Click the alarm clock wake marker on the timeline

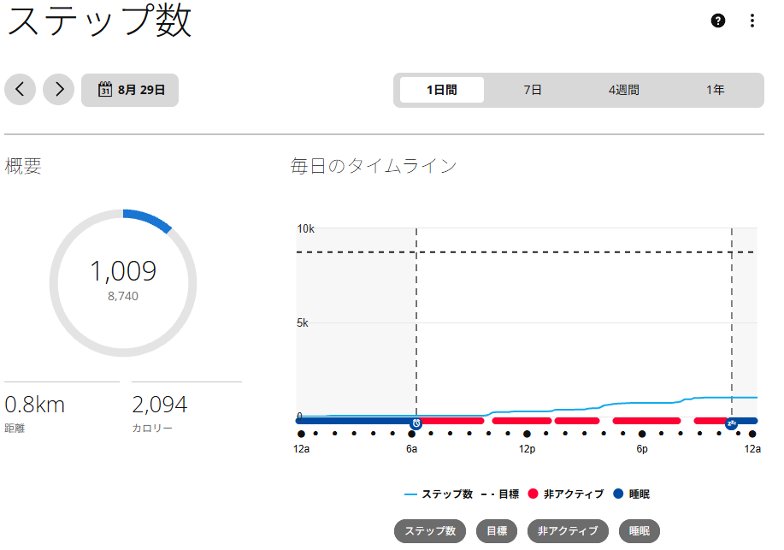(416, 423)
